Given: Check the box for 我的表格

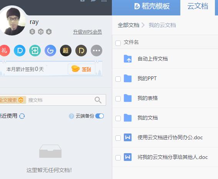Looking at the screenshot, I should tap(118, 99).
